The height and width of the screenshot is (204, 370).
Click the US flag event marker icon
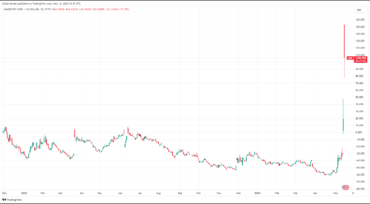345,187
